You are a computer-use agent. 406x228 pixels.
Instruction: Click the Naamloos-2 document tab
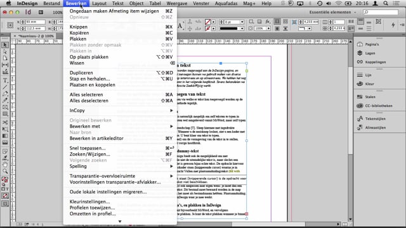click(x=36, y=36)
